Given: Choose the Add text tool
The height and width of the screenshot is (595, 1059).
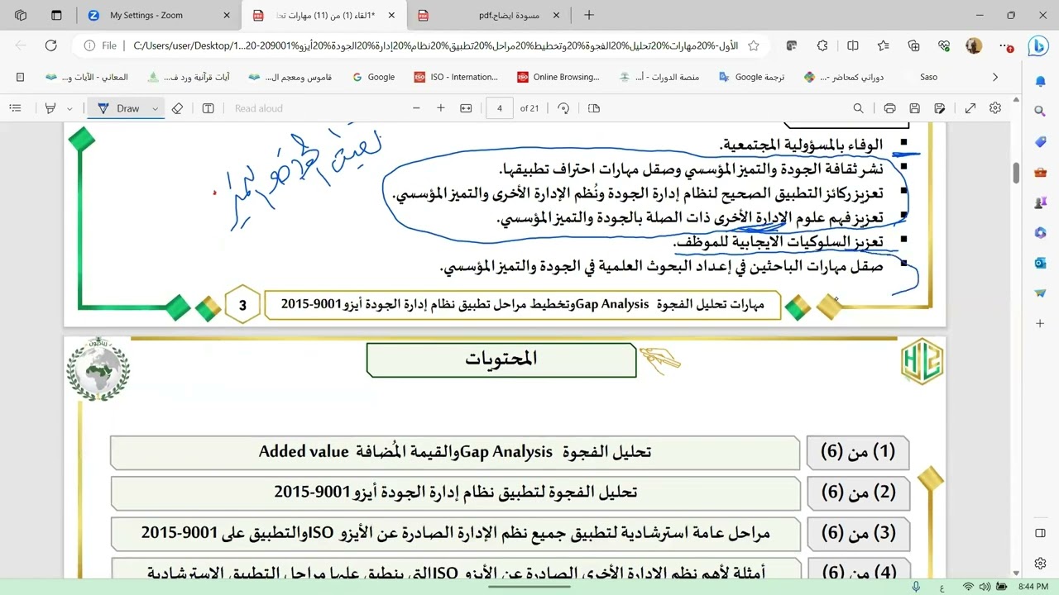Looking at the screenshot, I should tap(208, 108).
